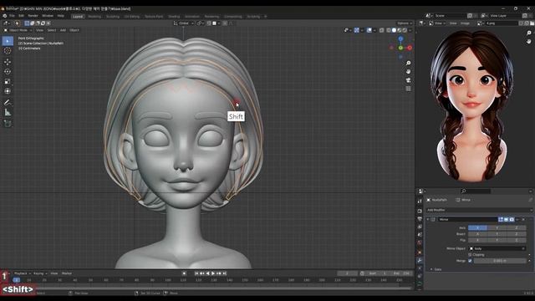The image size is (535, 301).
Task: Toggle Bisect X button in Mirror modifier
Action: coord(477,234)
